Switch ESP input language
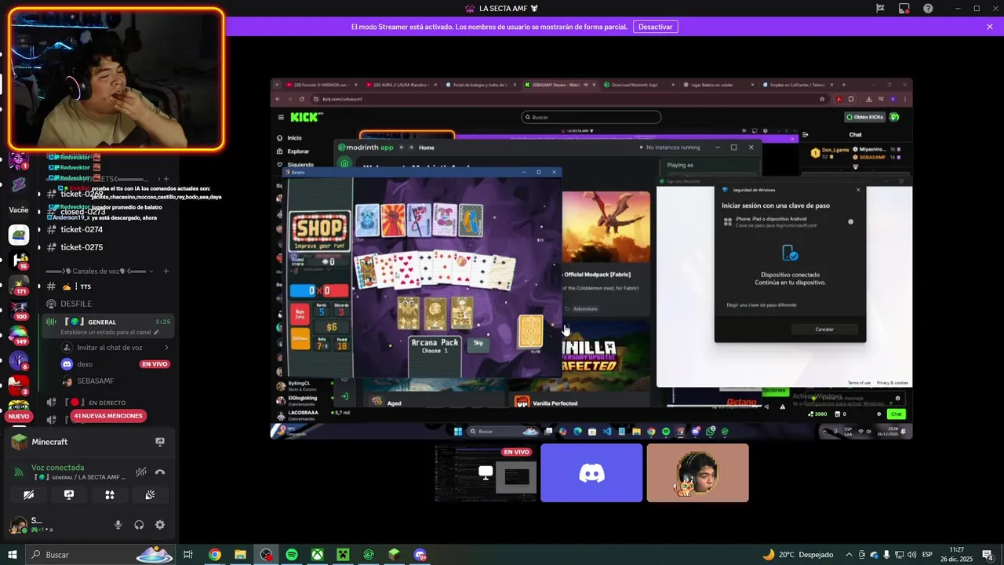The image size is (1004, 565). pyautogui.click(x=927, y=555)
